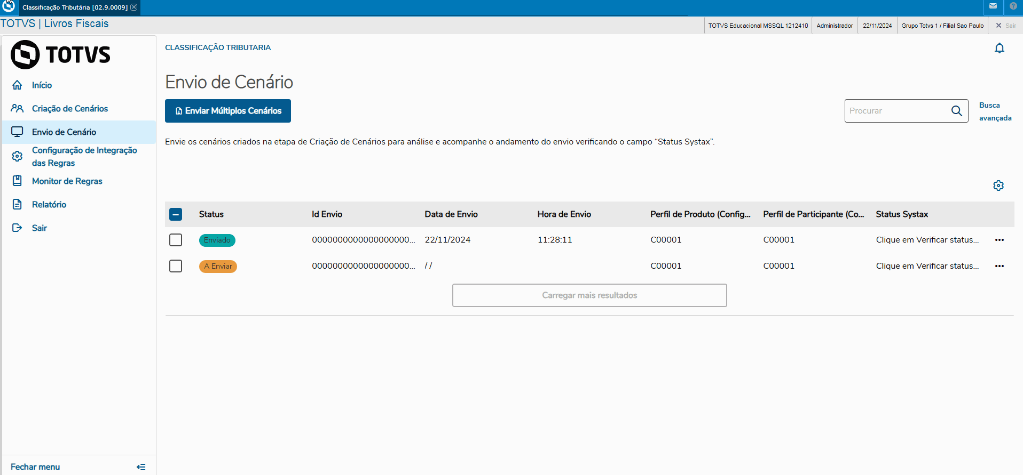Collapse the menu using the Fechar menu arrow icon

point(141,467)
